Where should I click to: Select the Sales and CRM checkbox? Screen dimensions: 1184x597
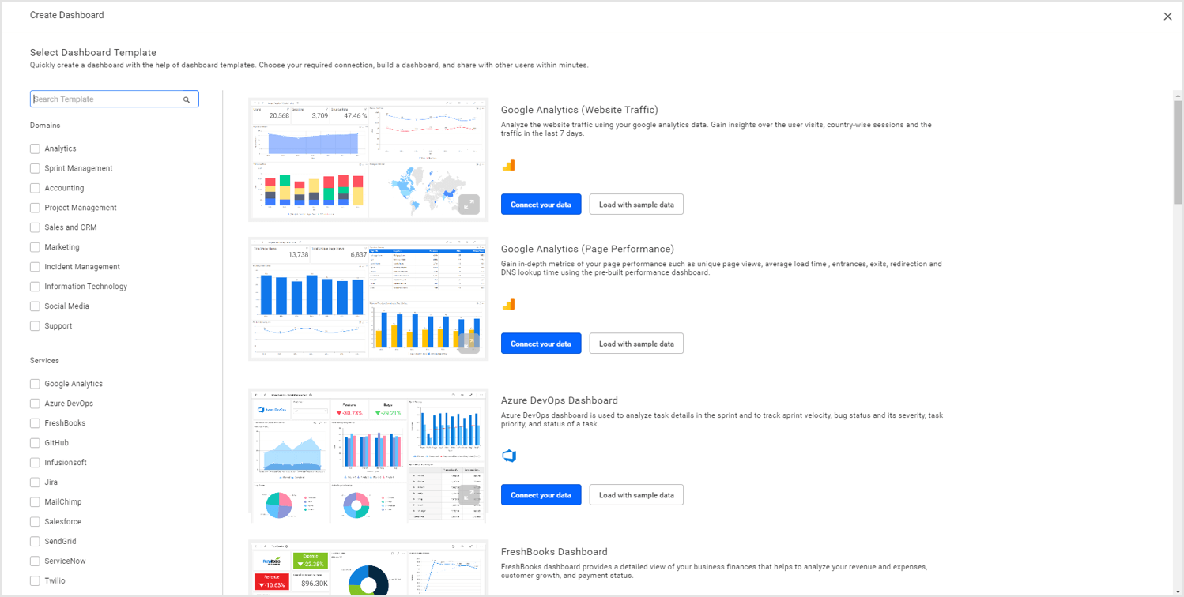pos(35,227)
